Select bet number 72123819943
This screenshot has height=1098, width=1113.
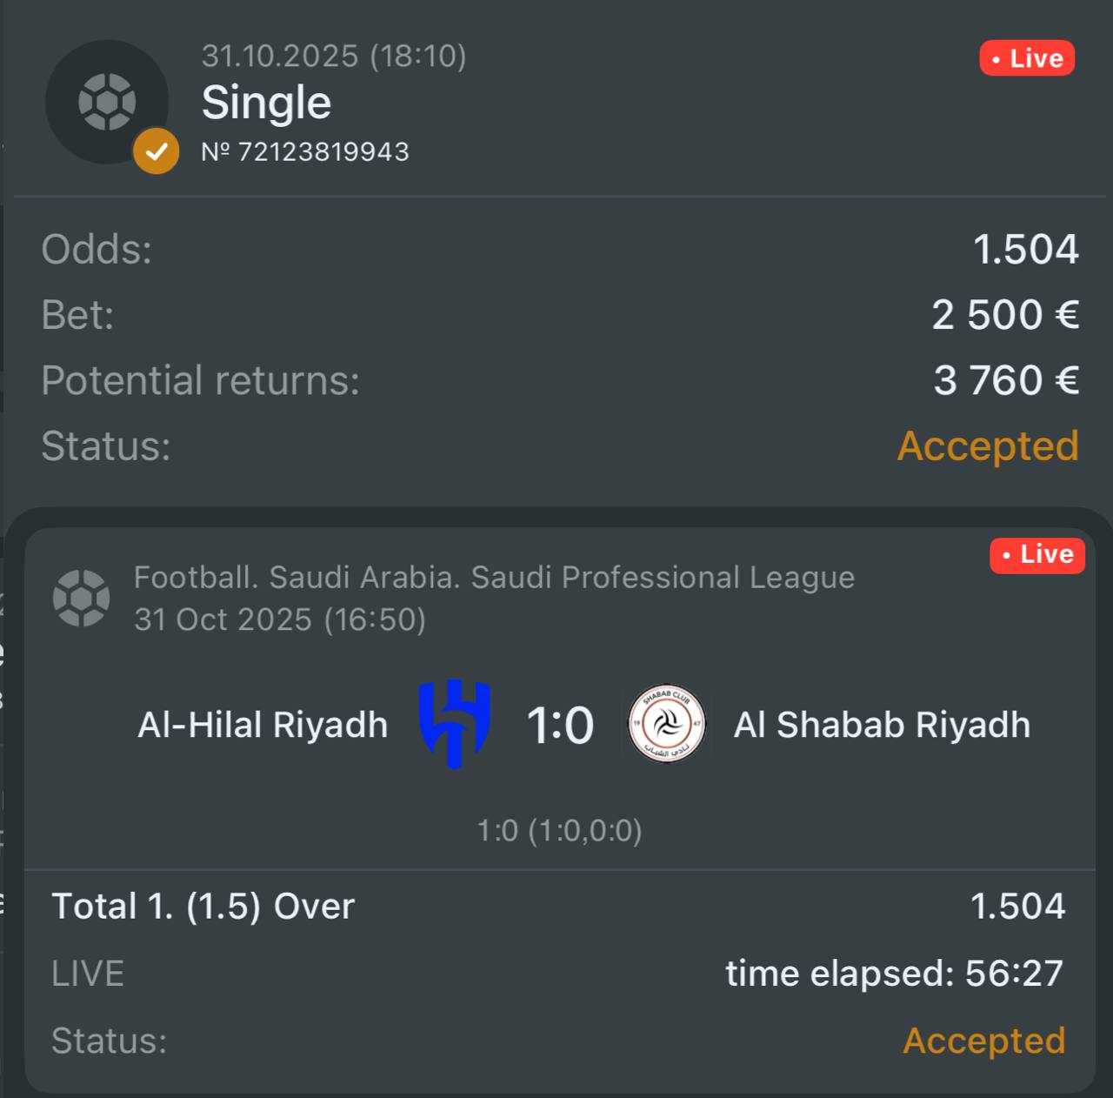[x=305, y=151]
